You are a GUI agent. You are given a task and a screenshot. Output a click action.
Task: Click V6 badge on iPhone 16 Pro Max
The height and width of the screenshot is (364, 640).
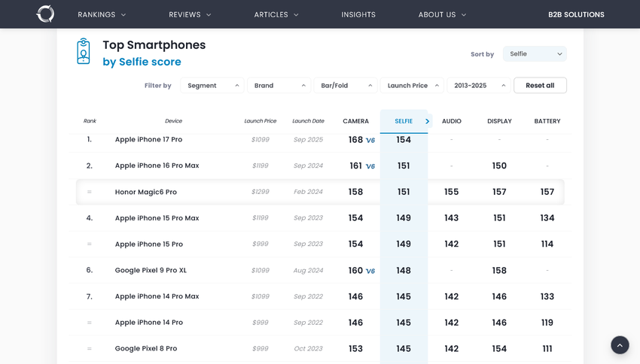click(x=370, y=166)
